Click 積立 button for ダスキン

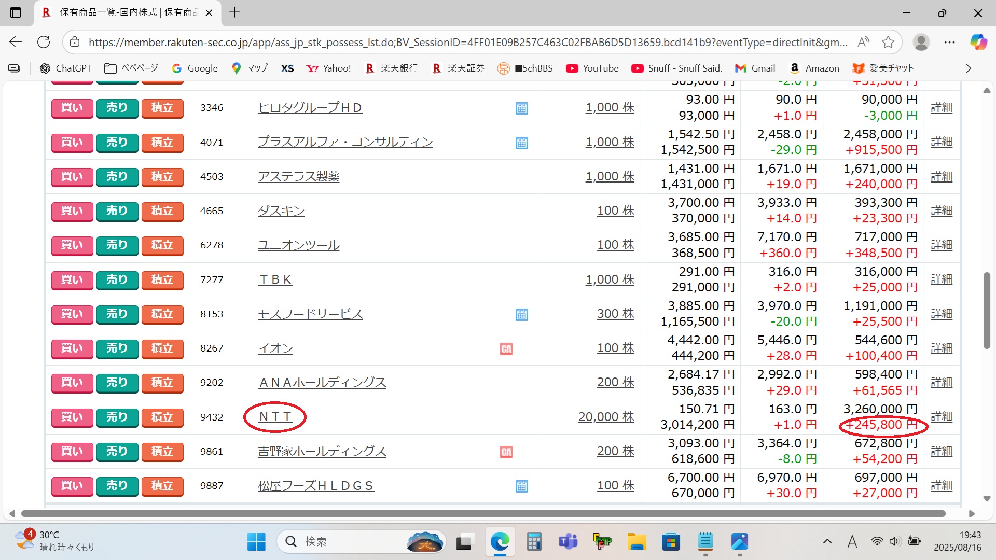pos(162,211)
